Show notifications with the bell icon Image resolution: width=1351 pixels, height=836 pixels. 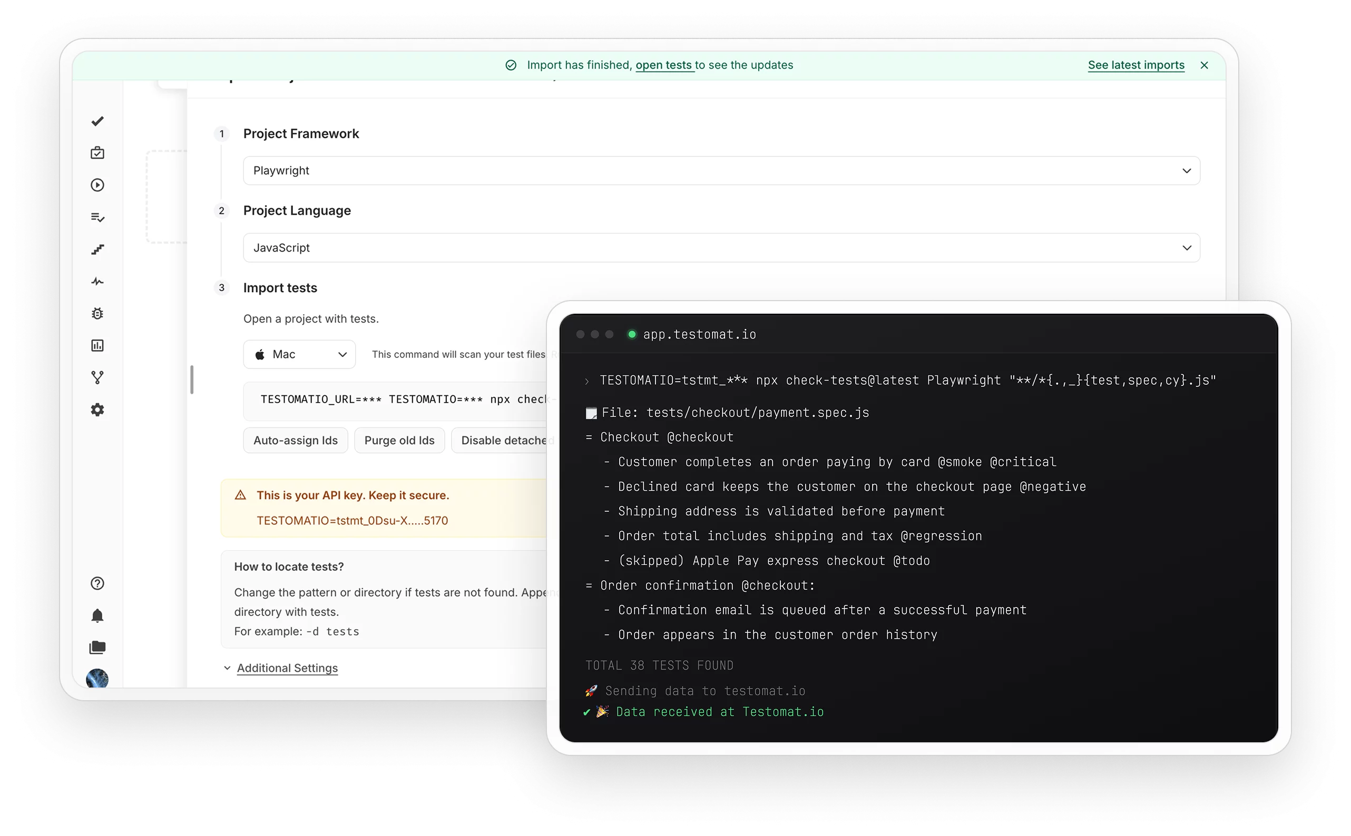(97, 615)
